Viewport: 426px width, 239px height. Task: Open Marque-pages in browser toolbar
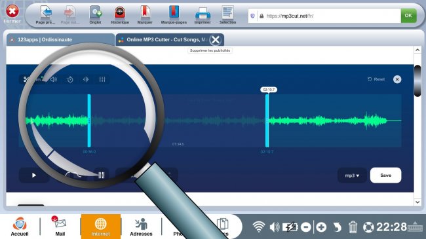[x=174, y=15]
